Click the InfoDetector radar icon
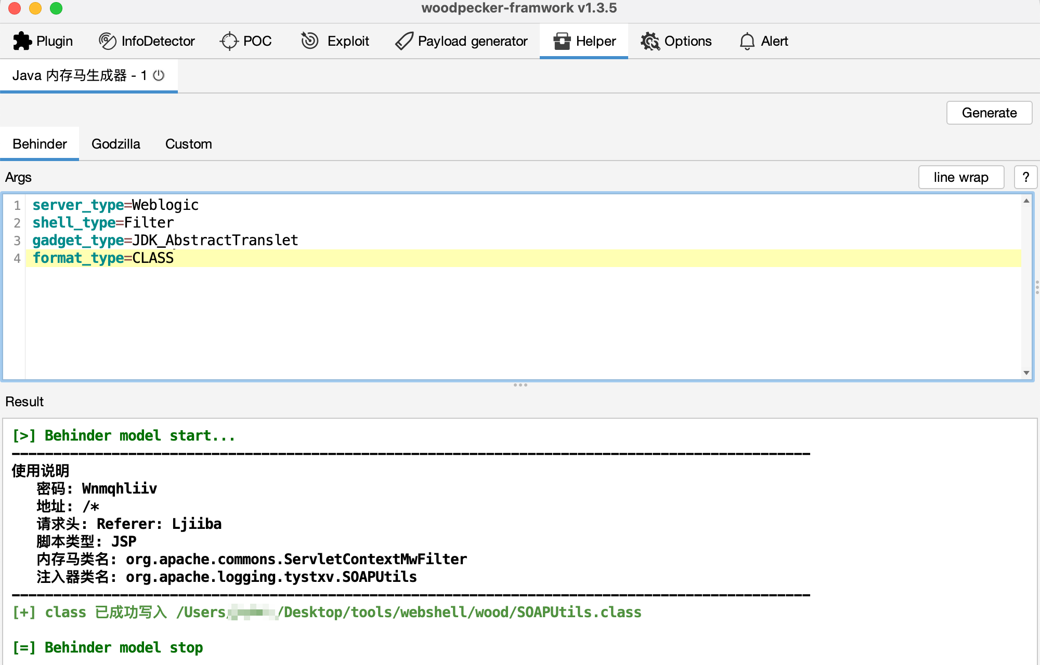Screen dimensions: 1040x665 coord(108,41)
